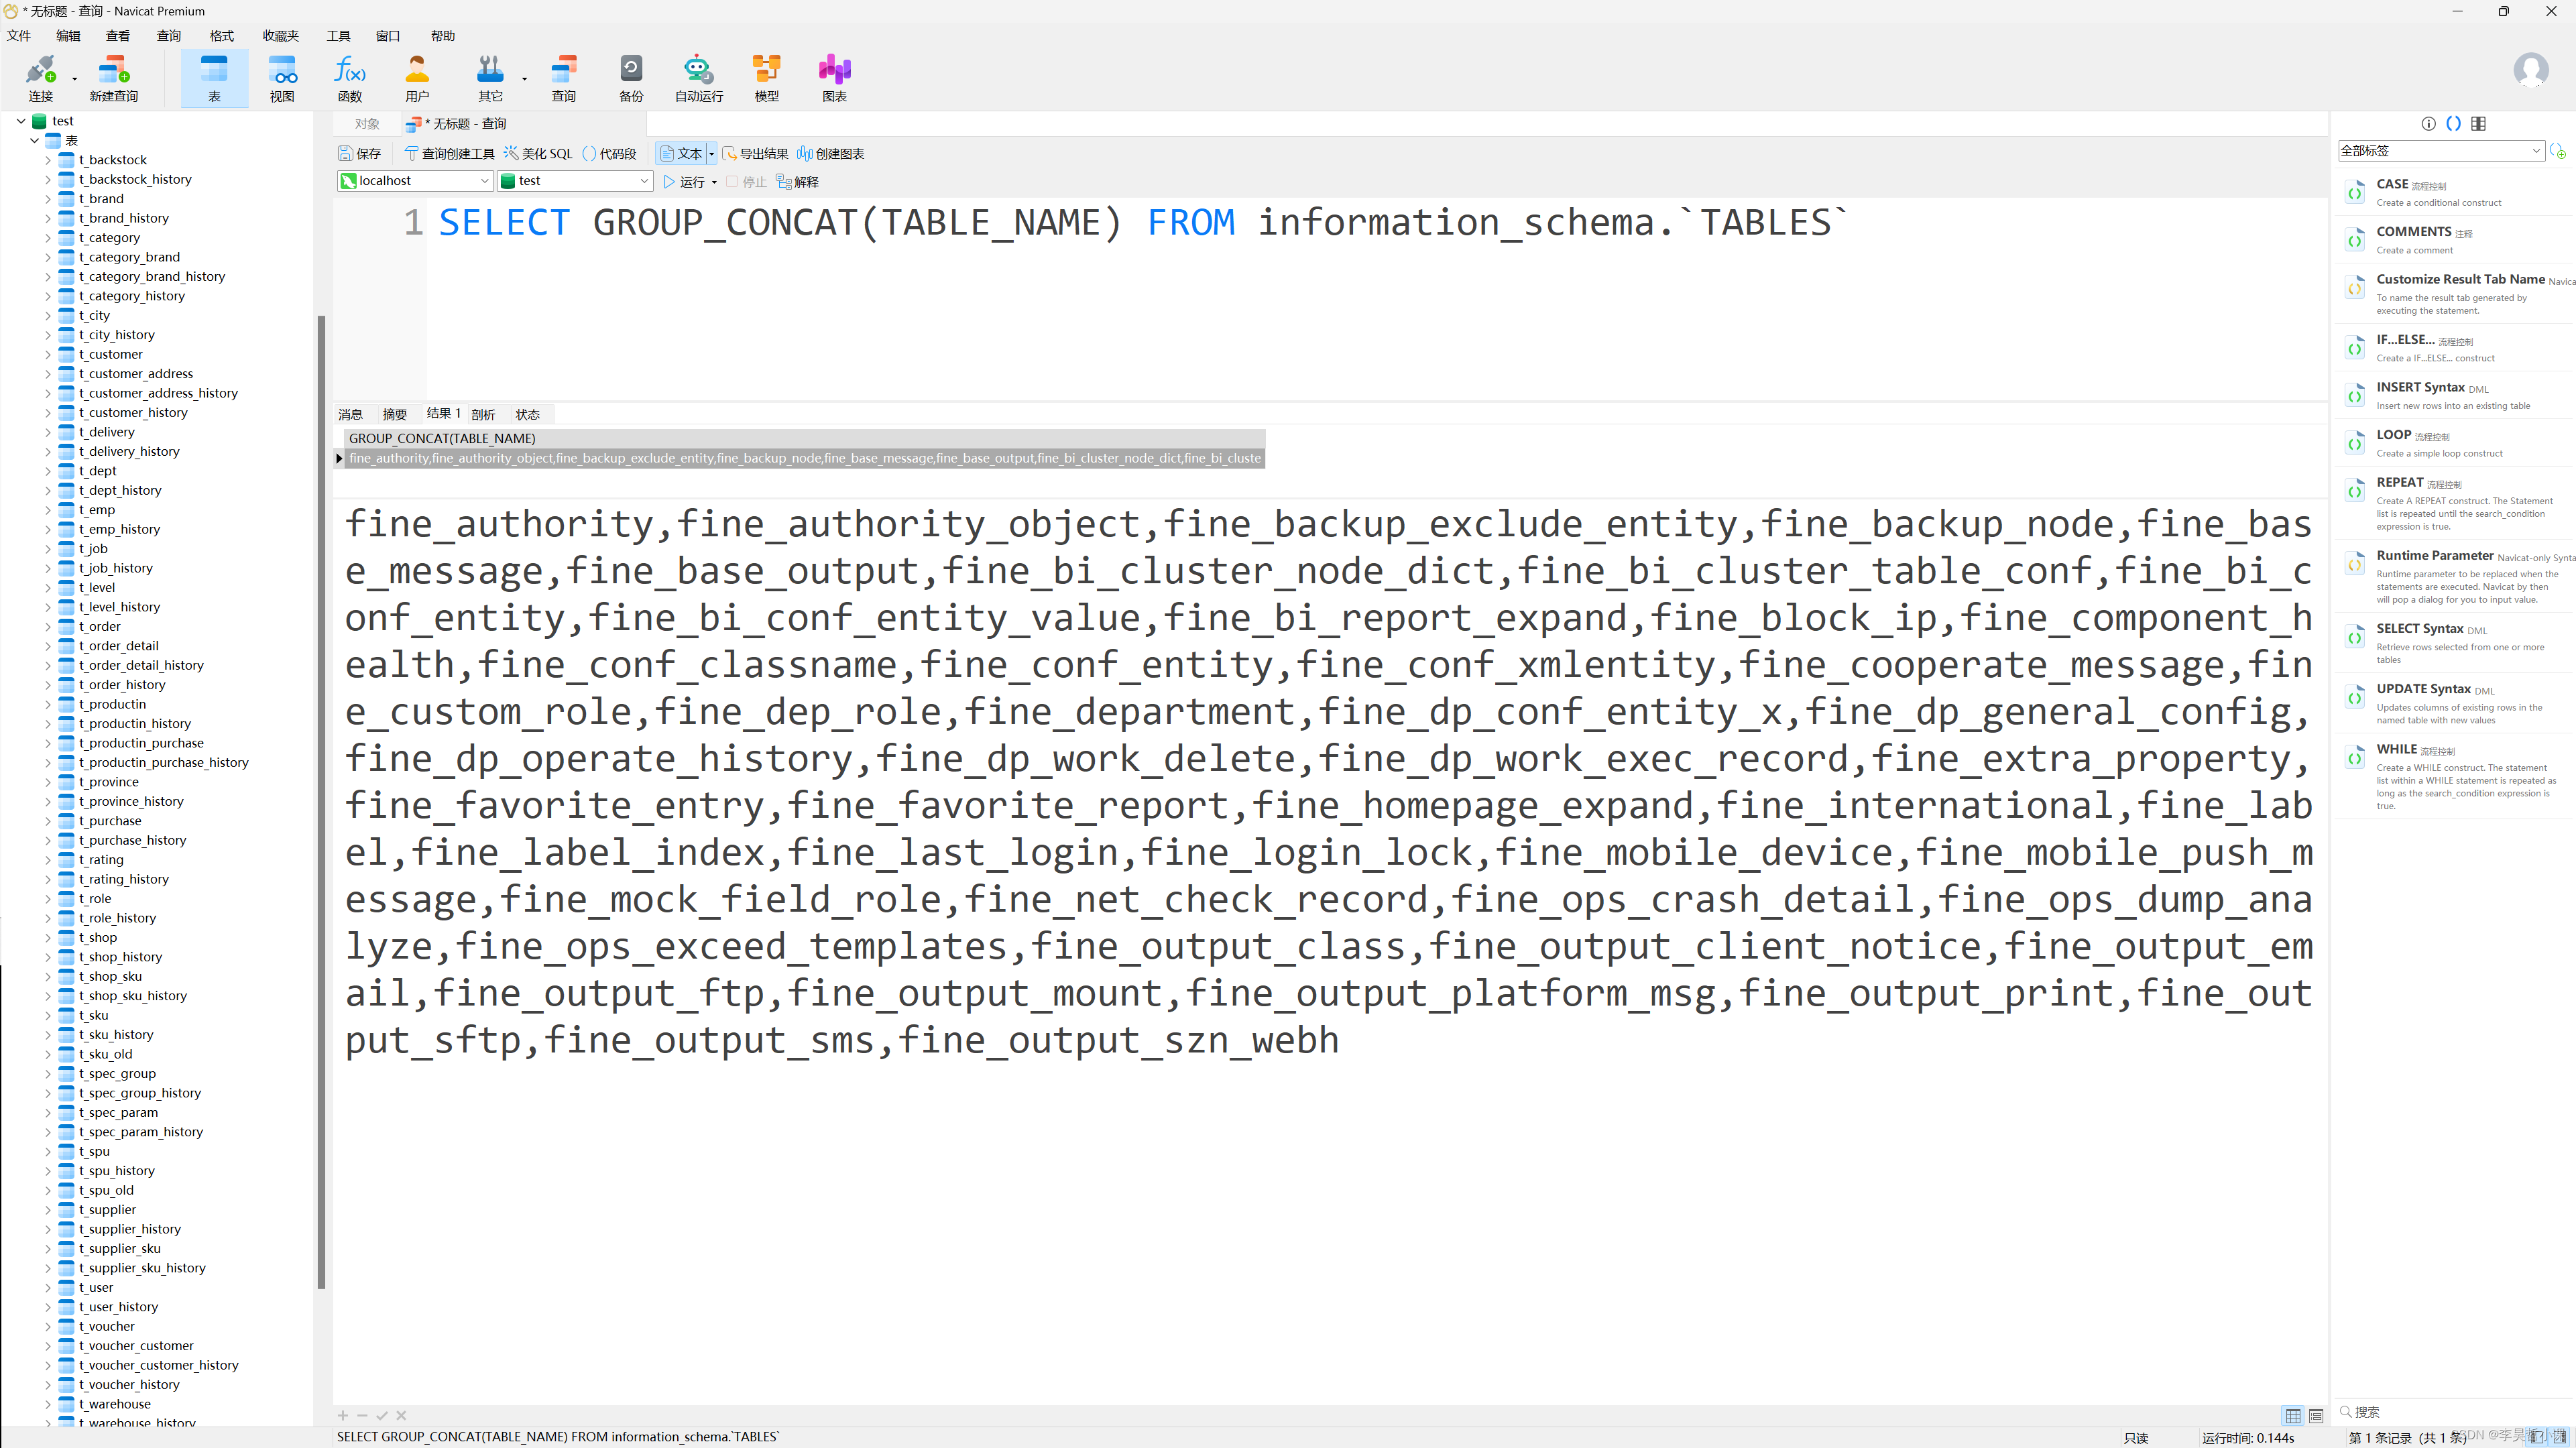Click the 解释 (Explain) button
Viewport: 2576px width, 1448px height.
coord(798,182)
